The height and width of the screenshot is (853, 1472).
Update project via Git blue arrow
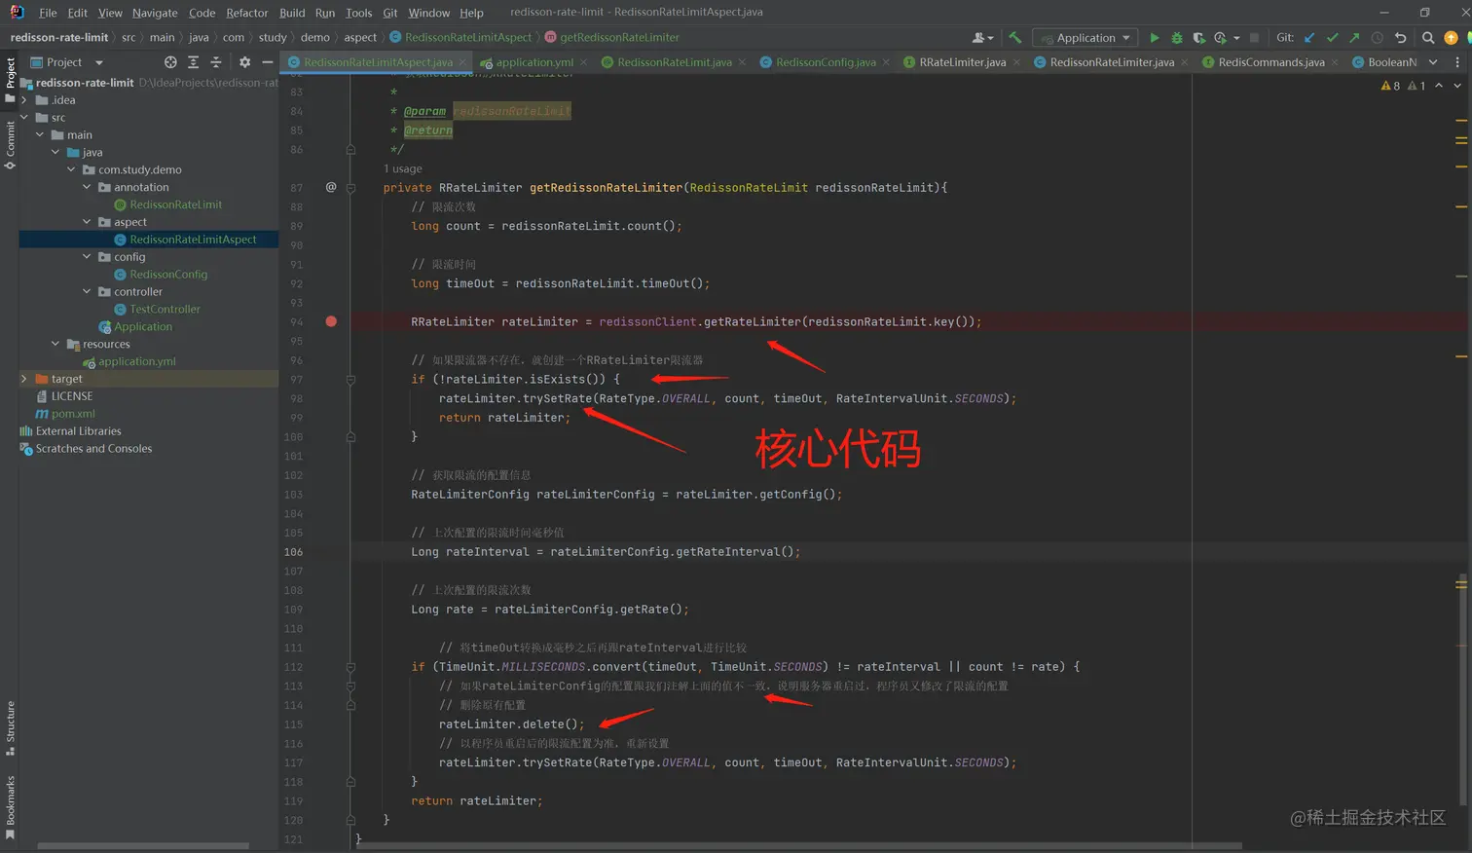pos(1309,38)
